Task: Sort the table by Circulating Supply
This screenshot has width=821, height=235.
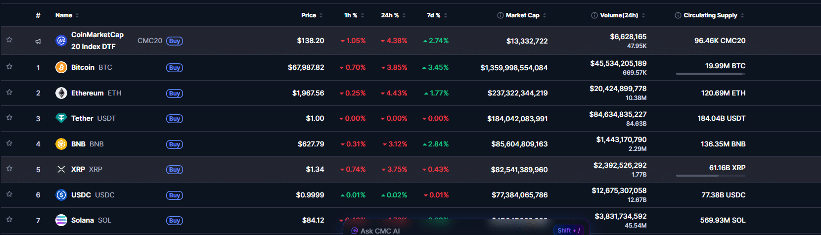Action: coord(714,15)
